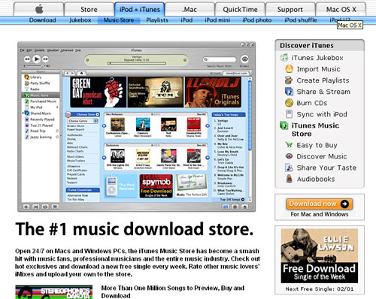Click the Easy to Buy cart icon
Screen dimensions: 376x299
coord(289,145)
